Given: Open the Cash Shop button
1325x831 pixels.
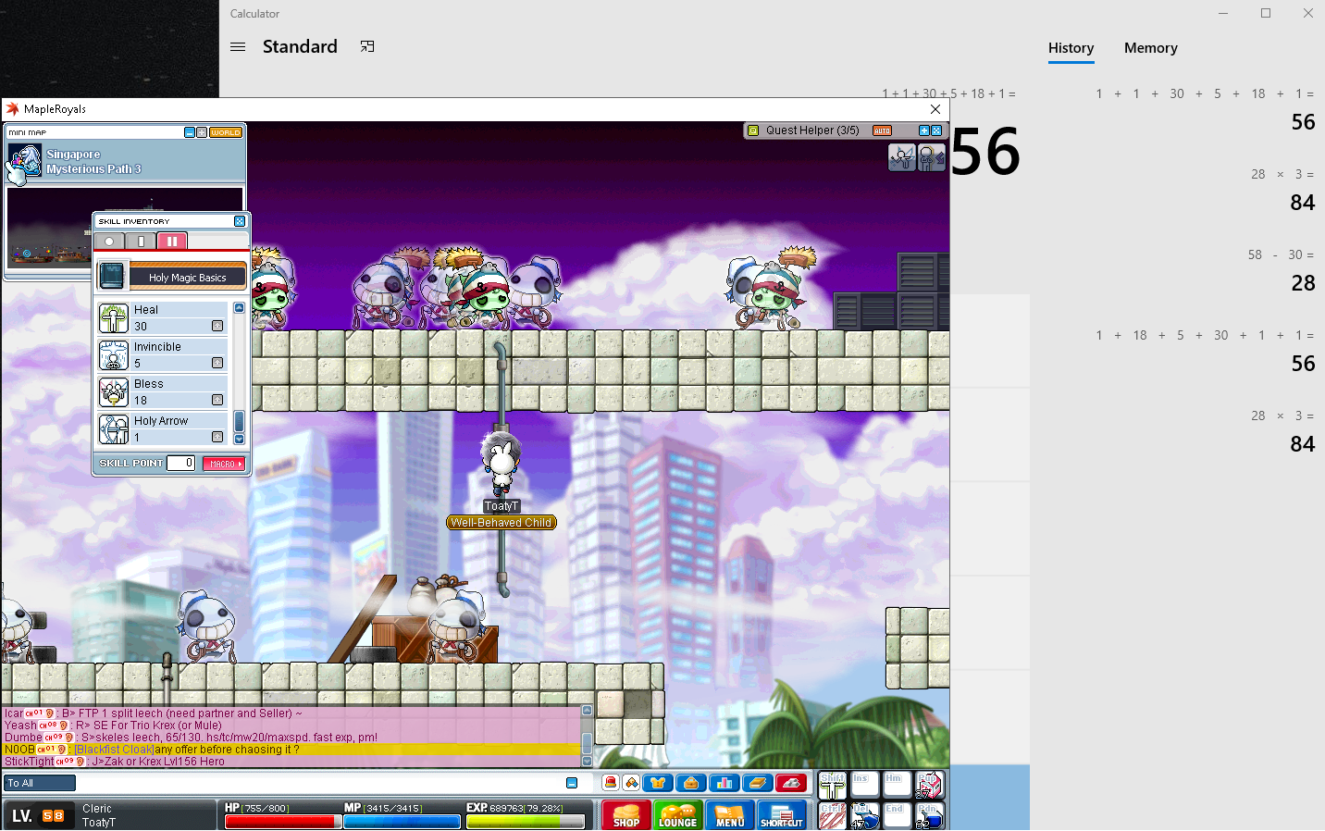Looking at the screenshot, I should pos(625,815).
